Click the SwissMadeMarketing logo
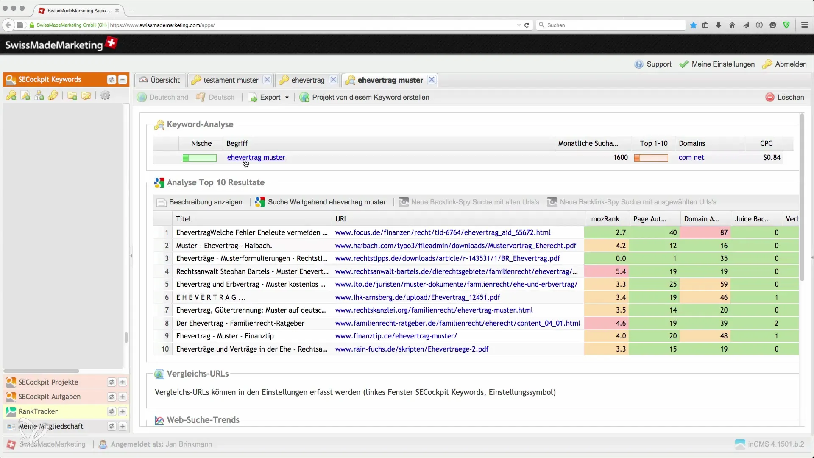814x458 pixels. tap(61, 44)
